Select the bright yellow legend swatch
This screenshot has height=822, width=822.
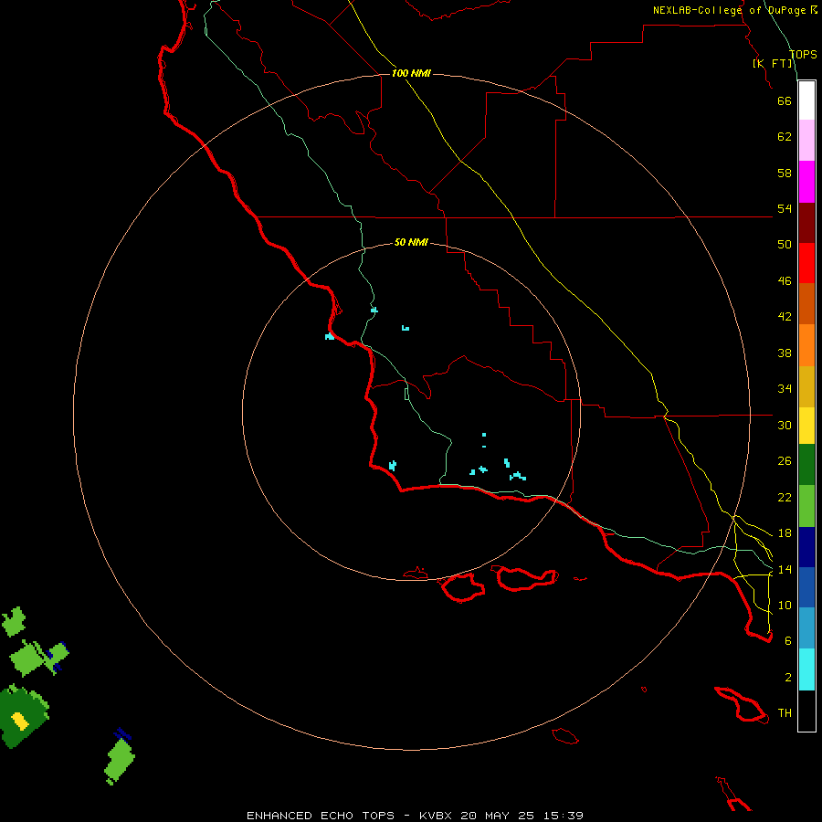806,425
